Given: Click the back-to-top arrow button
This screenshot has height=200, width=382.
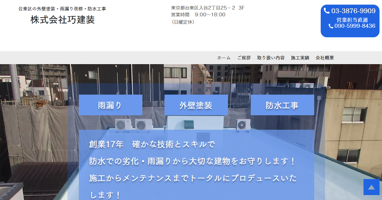Looking at the screenshot, I should pyautogui.click(x=372, y=187).
